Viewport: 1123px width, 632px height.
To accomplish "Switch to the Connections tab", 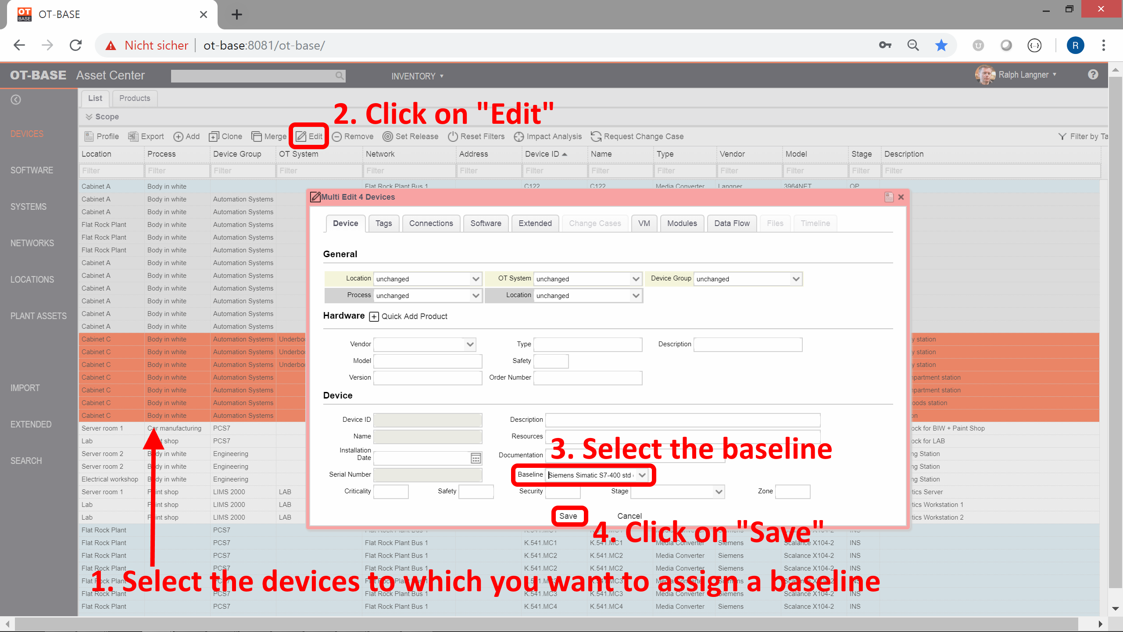I will pyautogui.click(x=431, y=223).
